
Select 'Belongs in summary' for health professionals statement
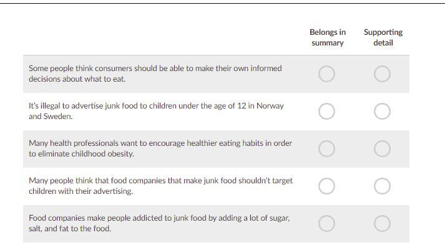point(326,149)
